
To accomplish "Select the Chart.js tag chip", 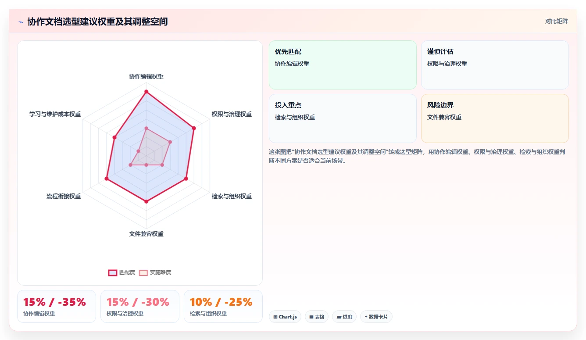I will click(285, 317).
